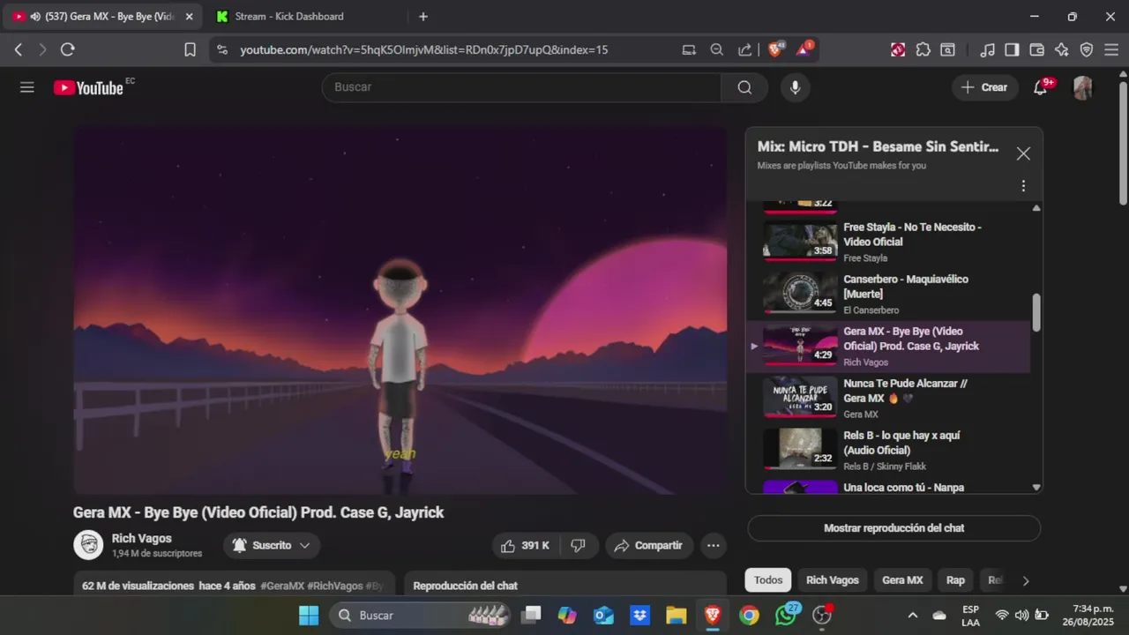Open the three-dot more actions menu
1129x635 pixels.
coord(714,546)
